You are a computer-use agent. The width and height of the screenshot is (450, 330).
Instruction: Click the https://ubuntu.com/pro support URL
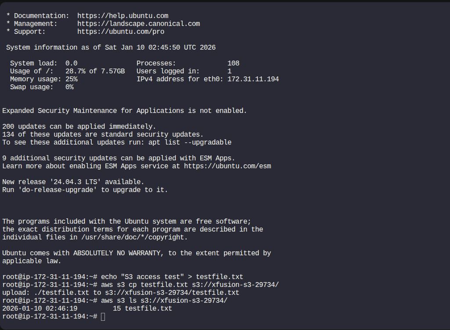121,32
